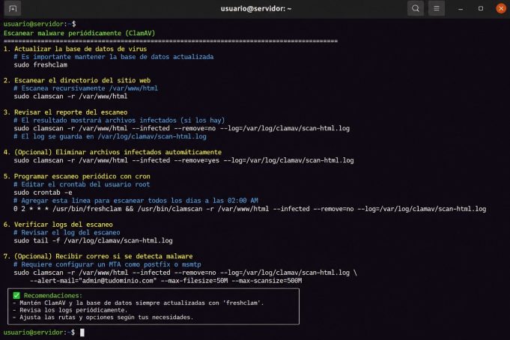Click the top 'usuario@servidor:~$' prompt
This screenshot has width=510, height=340.
[40, 24]
